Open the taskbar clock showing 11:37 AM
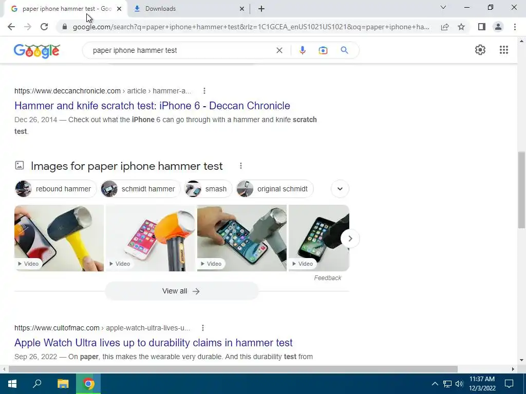This screenshot has height=394, width=526. click(x=482, y=384)
